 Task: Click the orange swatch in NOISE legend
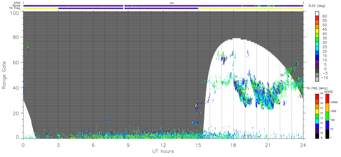coord(327,107)
